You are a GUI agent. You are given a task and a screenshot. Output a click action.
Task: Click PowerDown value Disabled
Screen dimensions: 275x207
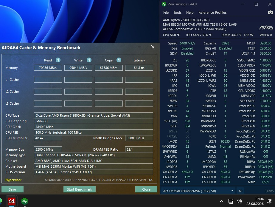265,177
